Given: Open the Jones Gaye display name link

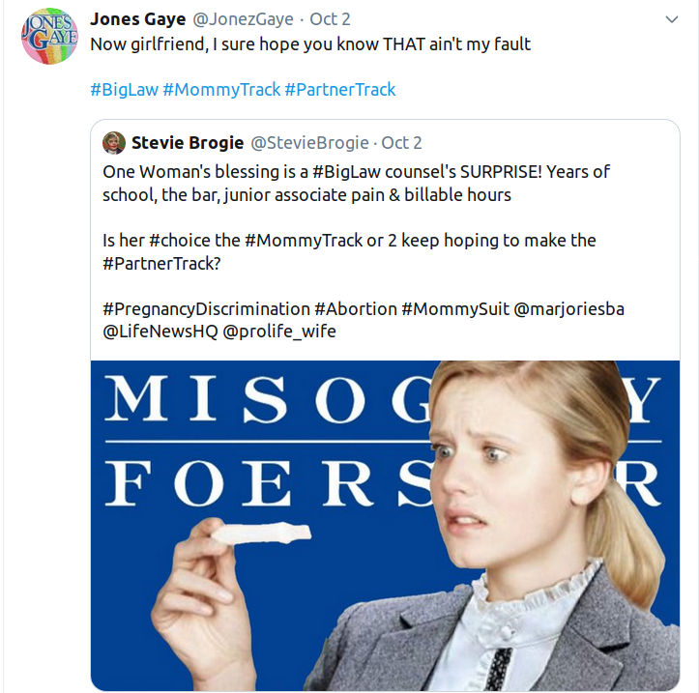Looking at the screenshot, I should pyautogui.click(x=138, y=19).
